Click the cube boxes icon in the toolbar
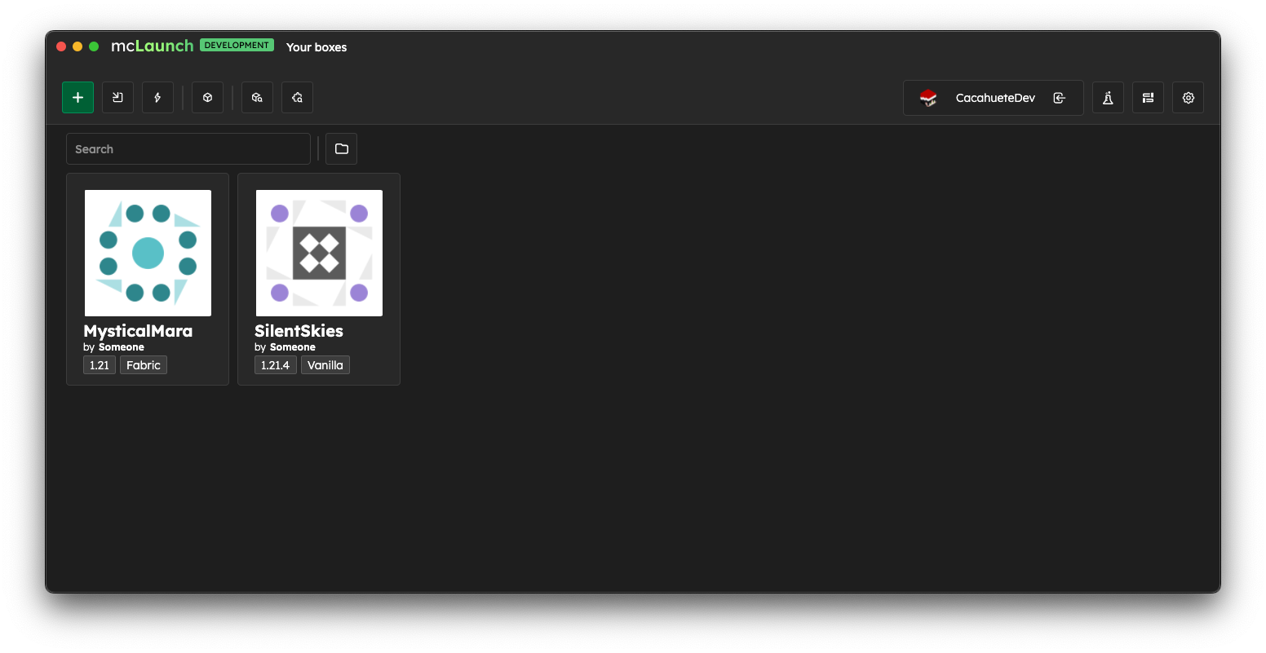Image resolution: width=1266 pixels, height=653 pixels. point(207,98)
